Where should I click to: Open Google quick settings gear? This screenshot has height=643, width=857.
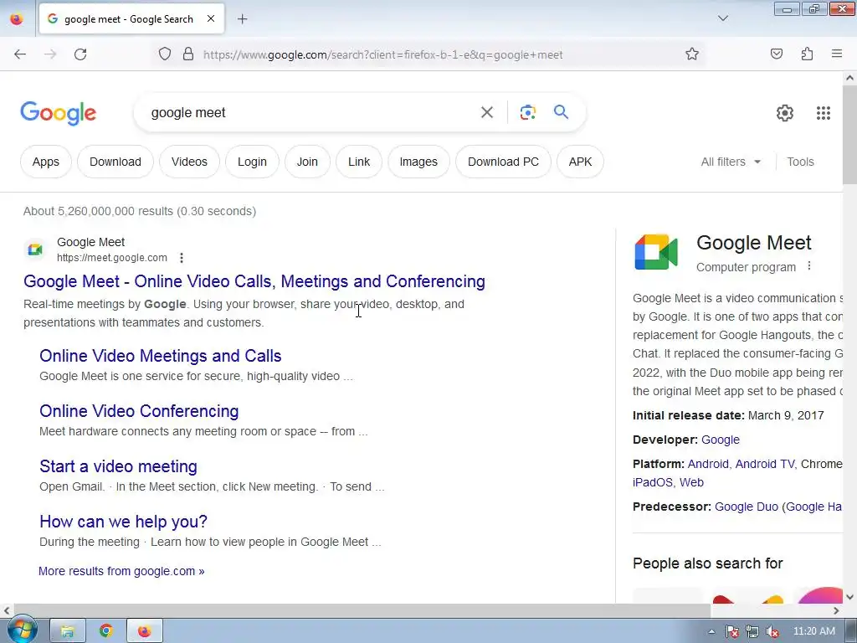pos(785,113)
